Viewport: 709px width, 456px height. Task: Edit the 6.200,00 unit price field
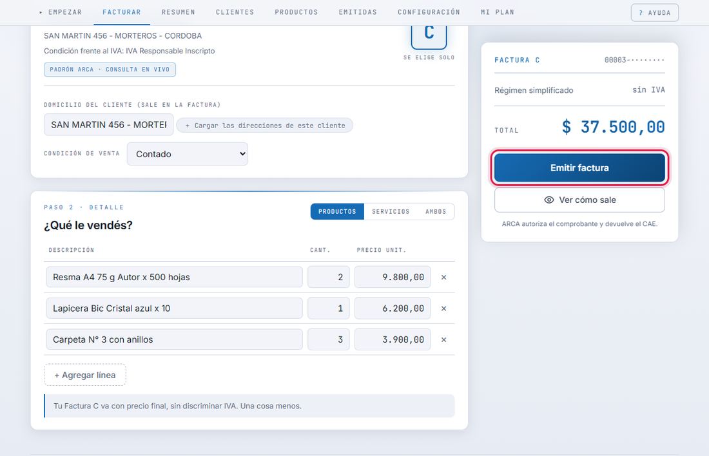[393, 309]
